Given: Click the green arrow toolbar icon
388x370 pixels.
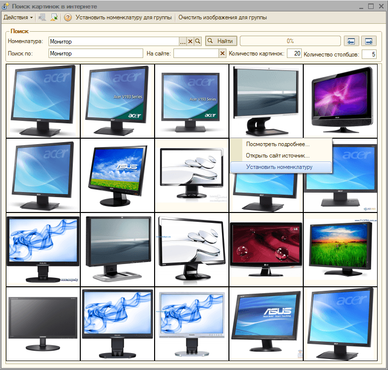Looking at the screenshot, I should click(55, 17).
